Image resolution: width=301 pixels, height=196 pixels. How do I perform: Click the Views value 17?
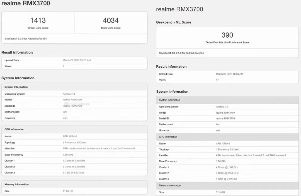point(217,80)
